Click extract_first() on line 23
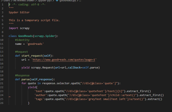The height and width of the screenshot is (112, 172). point(139,91)
